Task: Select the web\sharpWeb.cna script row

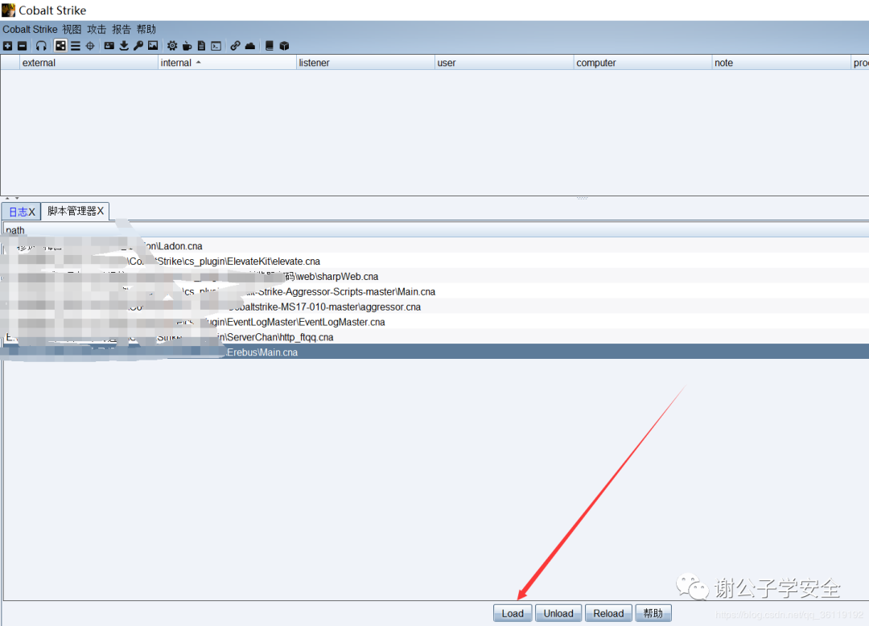Action: [436, 277]
